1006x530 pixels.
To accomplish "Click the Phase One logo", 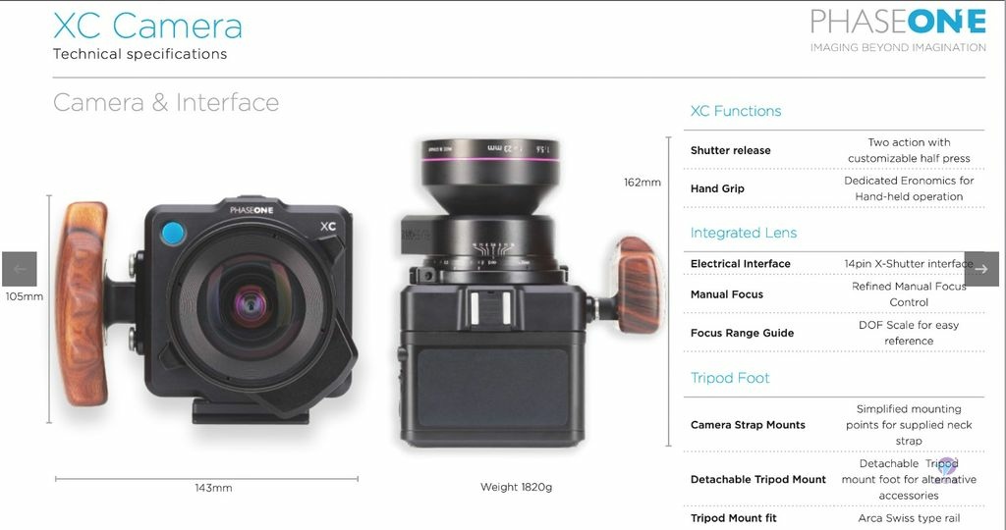I will 898,30.
